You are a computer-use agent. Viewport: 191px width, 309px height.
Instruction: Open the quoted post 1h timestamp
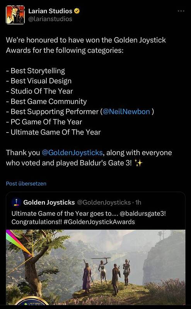(x=138, y=202)
